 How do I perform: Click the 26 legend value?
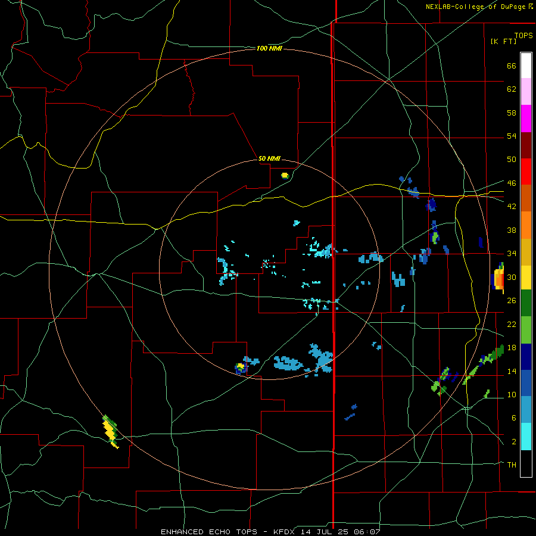512,301
